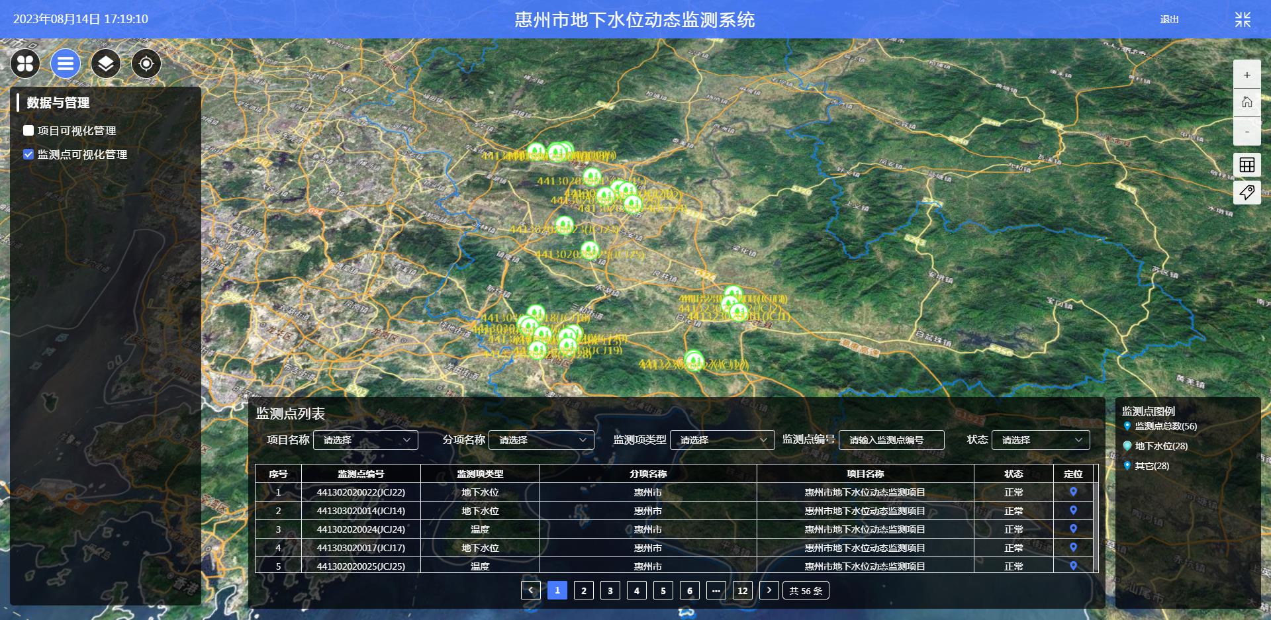The image size is (1271, 620).
Task: Jump to page 12 of results
Action: coord(742,590)
